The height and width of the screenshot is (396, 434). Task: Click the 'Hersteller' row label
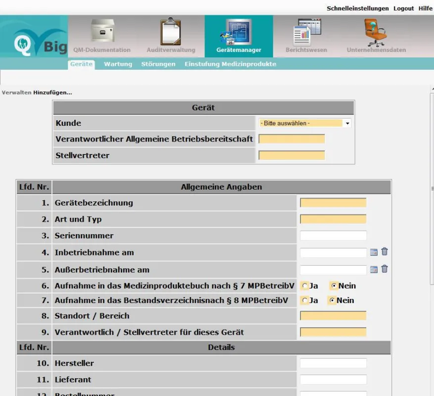click(74, 363)
